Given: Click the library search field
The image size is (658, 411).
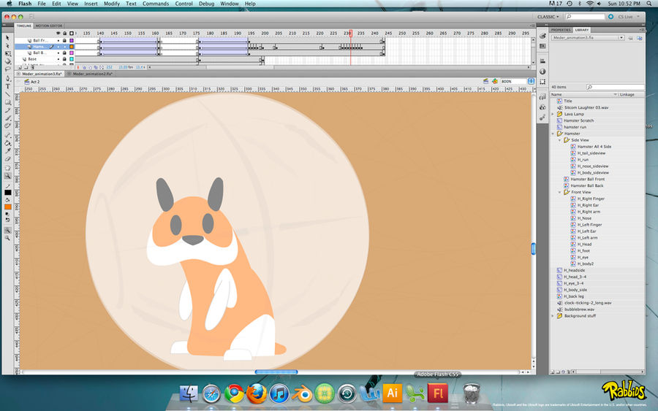Looking at the screenshot, I should (615, 87).
